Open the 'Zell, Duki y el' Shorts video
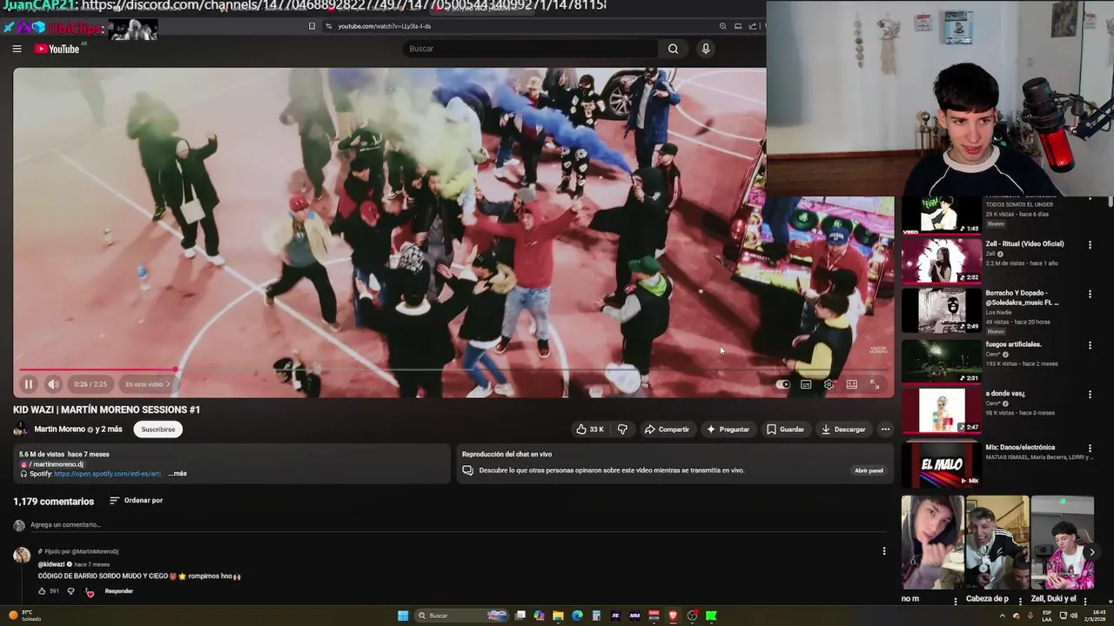 pyautogui.click(x=1063, y=543)
